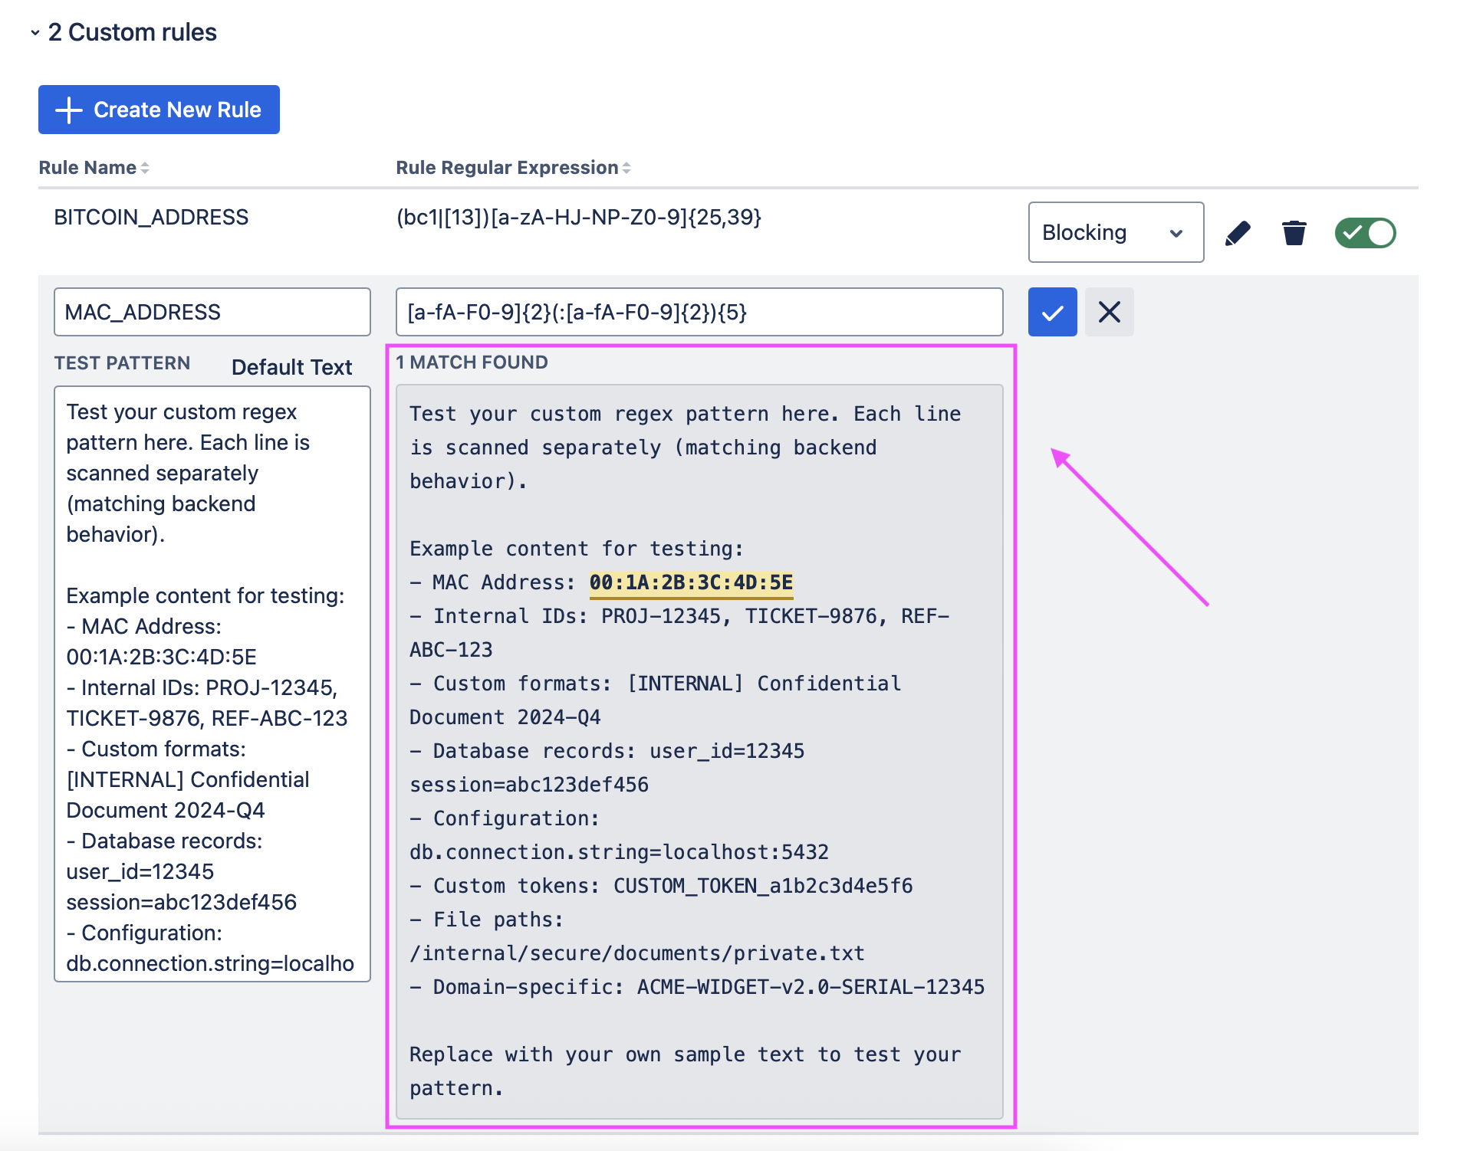The width and height of the screenshot is (1460, 1151).
Task: Sort by Rule Name column arrows
Action: pos(145,168)
